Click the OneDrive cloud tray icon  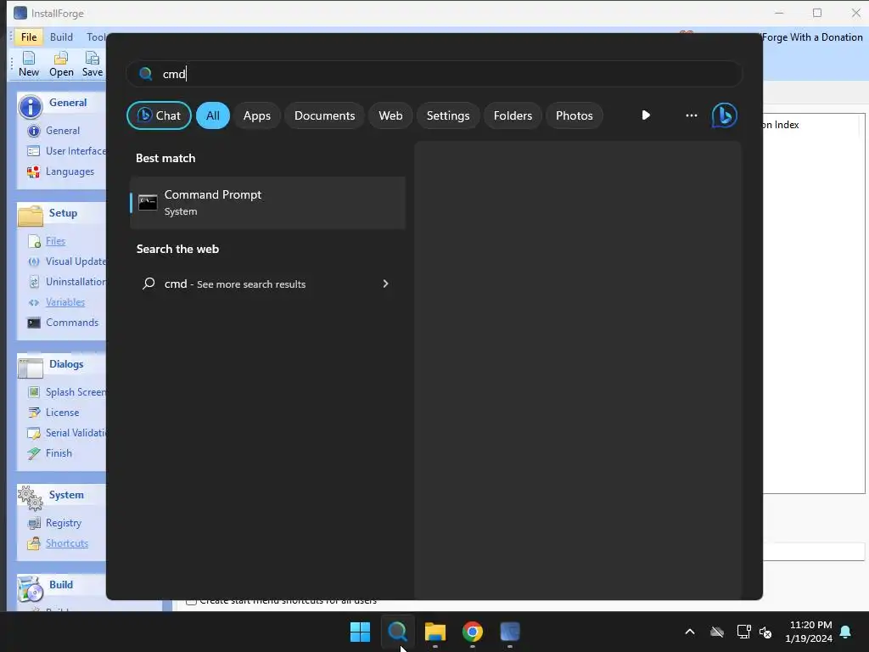717,632
